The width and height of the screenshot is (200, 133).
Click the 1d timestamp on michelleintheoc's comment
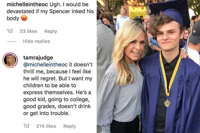click(10, 31)
